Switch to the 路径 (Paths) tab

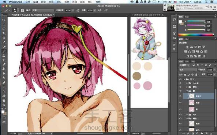[193, 61]
